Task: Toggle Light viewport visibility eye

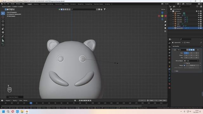Action: point(199,24)
